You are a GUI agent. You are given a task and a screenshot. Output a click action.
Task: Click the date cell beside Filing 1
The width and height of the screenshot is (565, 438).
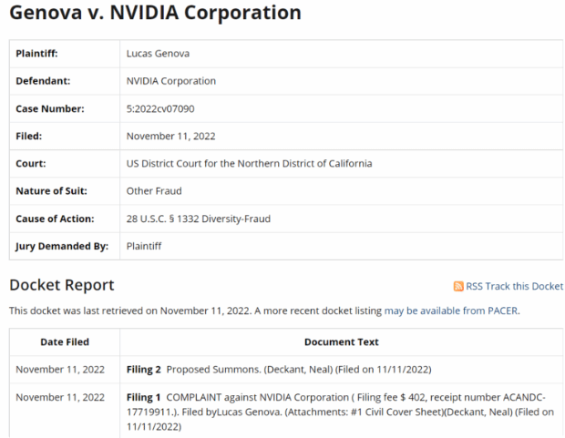point(60,397)
